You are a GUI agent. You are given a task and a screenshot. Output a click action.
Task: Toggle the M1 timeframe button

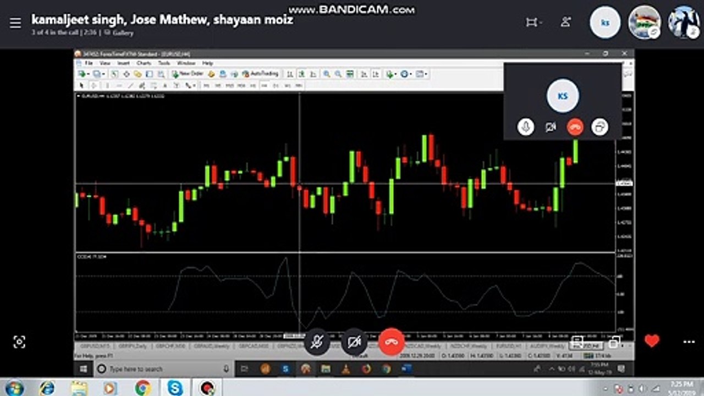click(206, 85)
